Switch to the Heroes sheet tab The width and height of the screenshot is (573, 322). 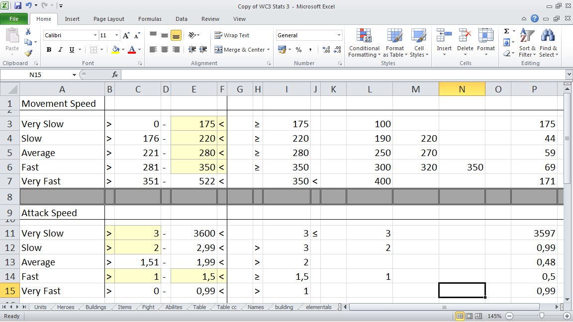click(66, 307)
